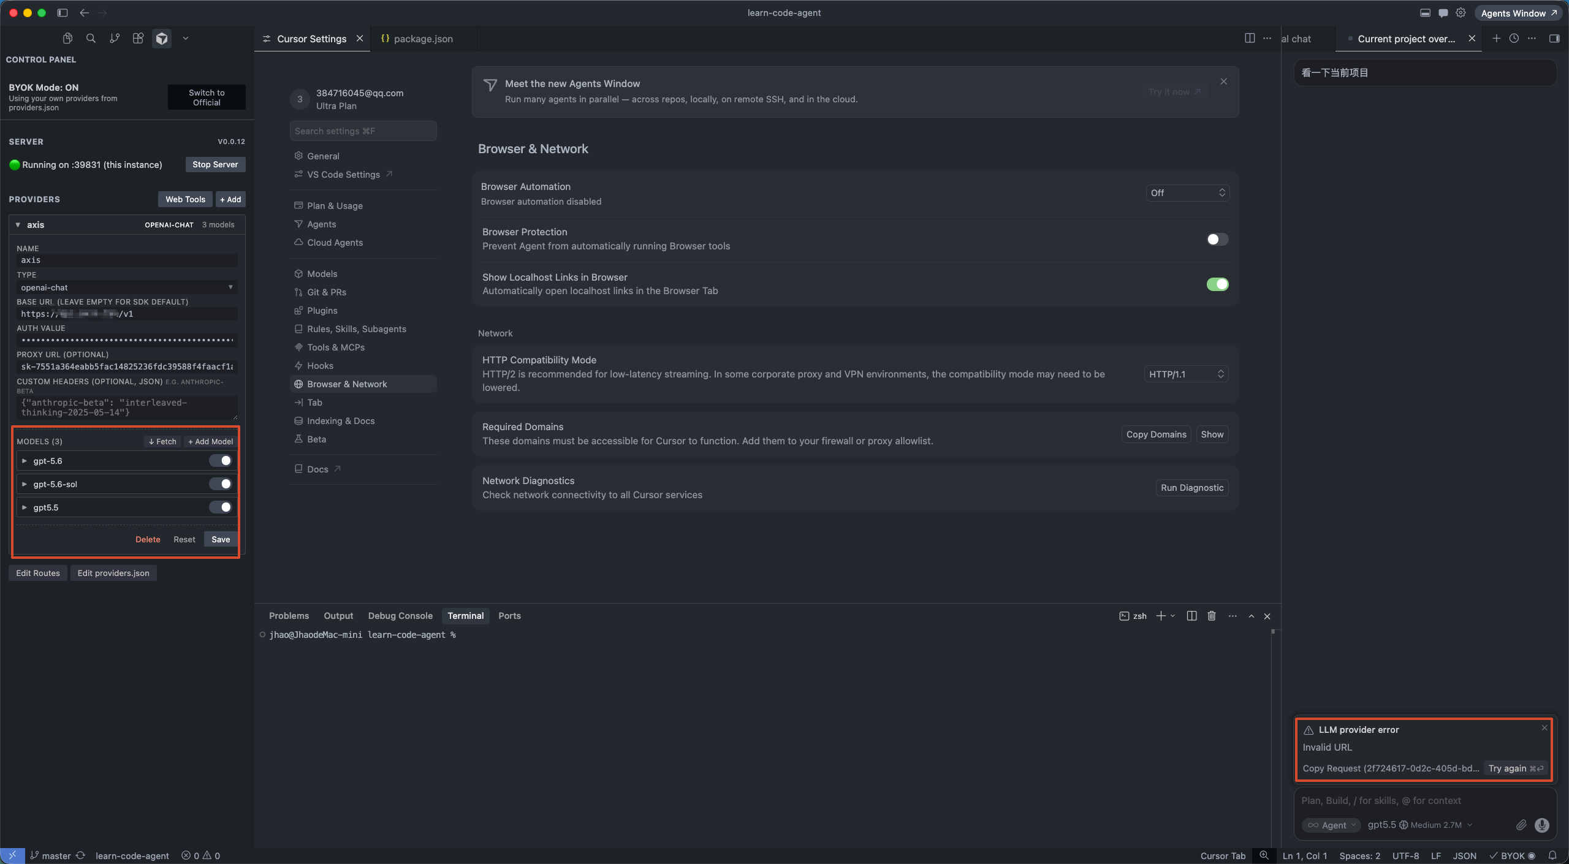The image size is (1569, 864).
Task: Switch to the Ports panel tab
Action: [509, 616]
